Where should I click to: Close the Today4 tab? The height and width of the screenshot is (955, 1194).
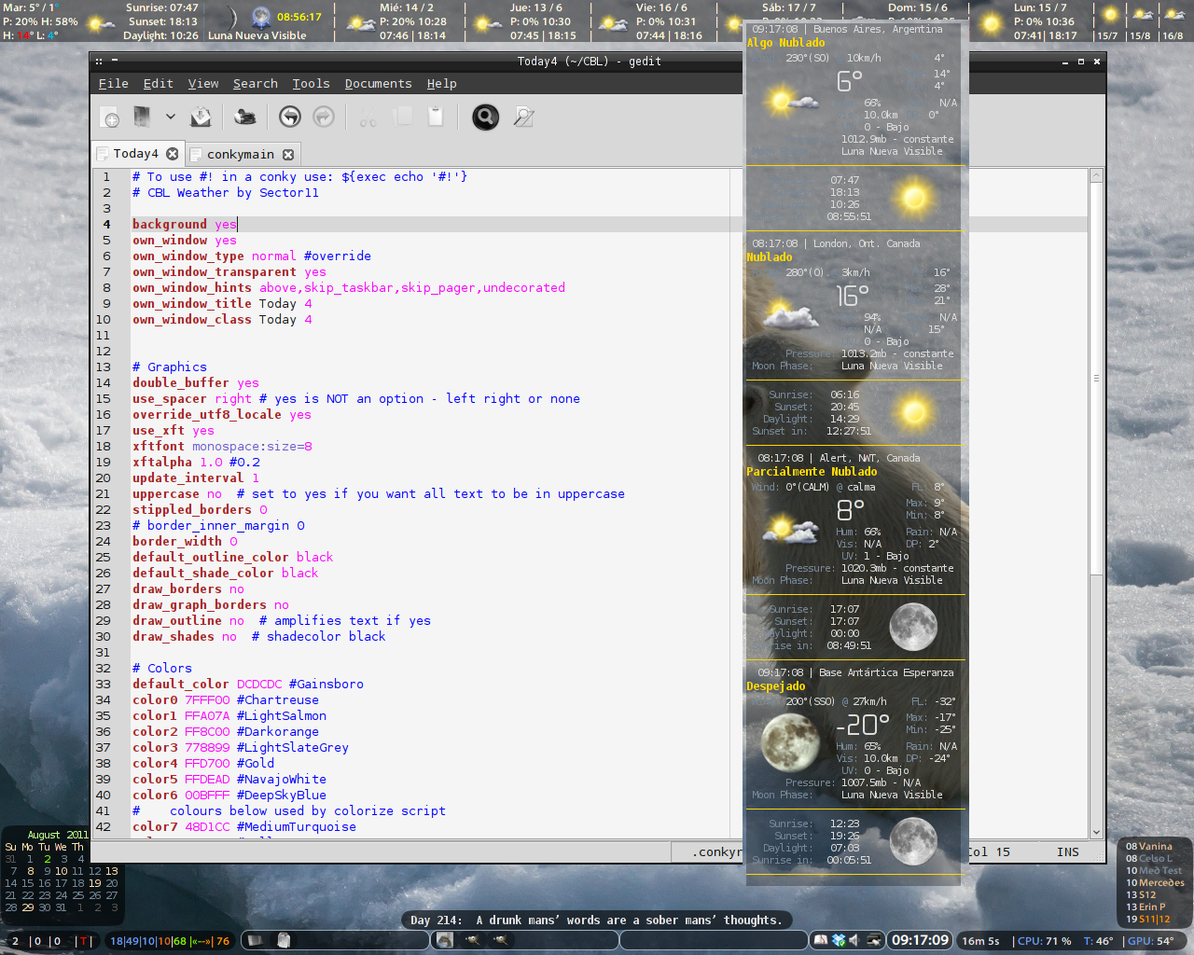[173, 154]
